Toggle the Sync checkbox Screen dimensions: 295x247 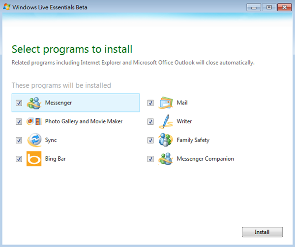[x=19, y=140]
